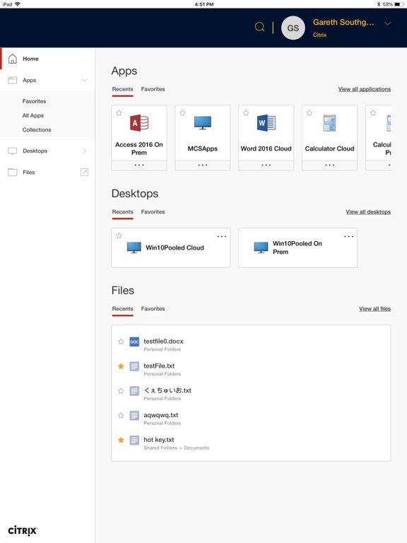
Task: Select the Favorites tab under Files
Action: (153, 308)
